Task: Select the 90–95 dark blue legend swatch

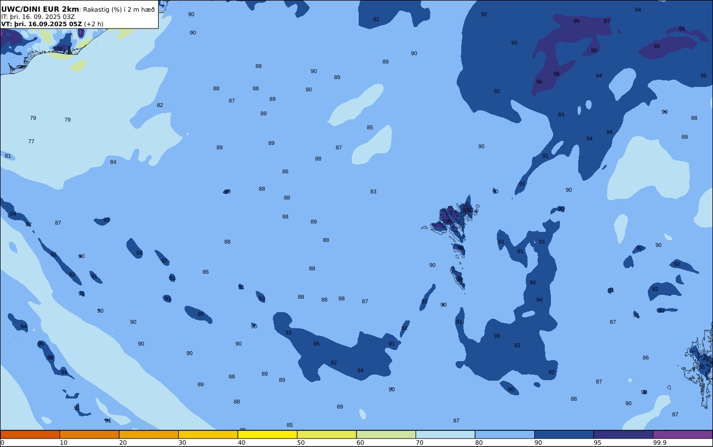Action: (x=564, y=434)
